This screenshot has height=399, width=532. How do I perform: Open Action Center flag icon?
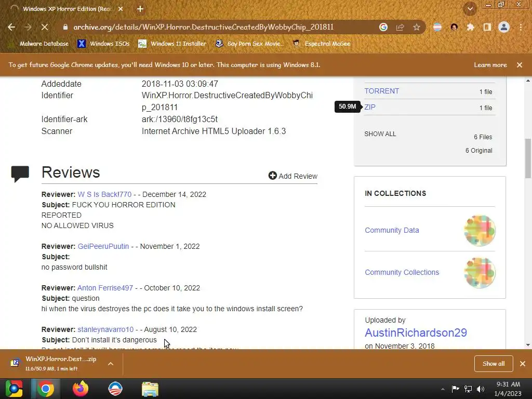coord(455,389)
